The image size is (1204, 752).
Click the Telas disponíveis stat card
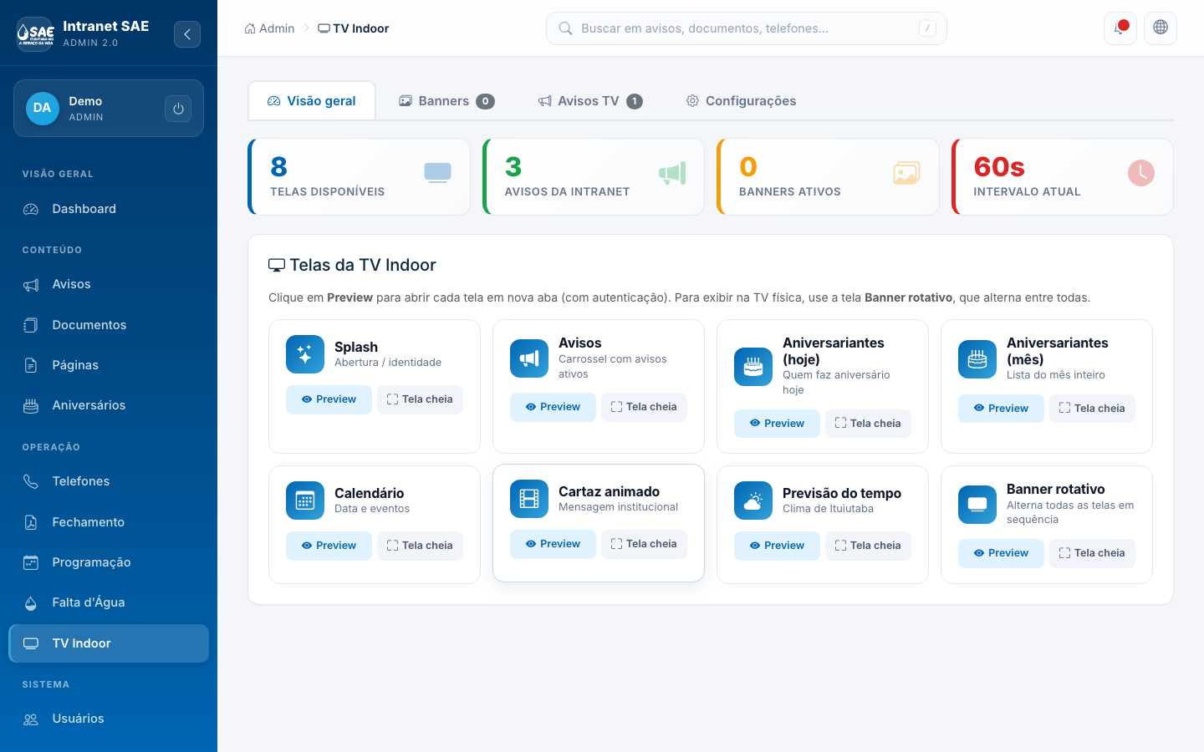pos(360,177)
